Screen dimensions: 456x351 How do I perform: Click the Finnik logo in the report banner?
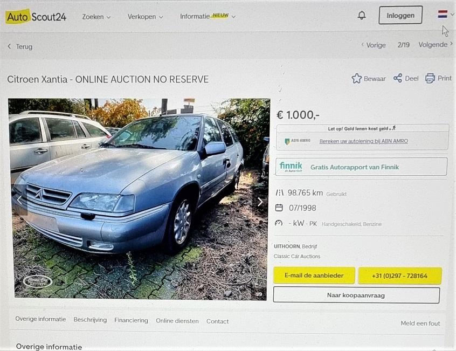291,167
